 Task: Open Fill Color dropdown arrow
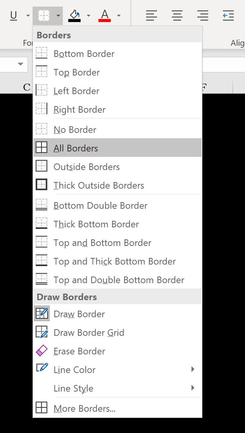[x=88, y=15]
